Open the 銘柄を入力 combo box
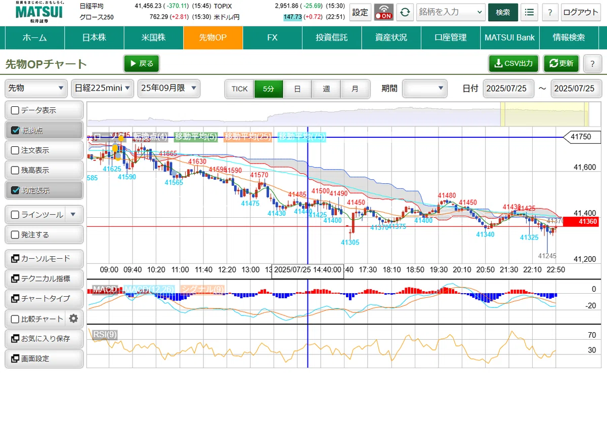607x438 pixels. point(451,12)
